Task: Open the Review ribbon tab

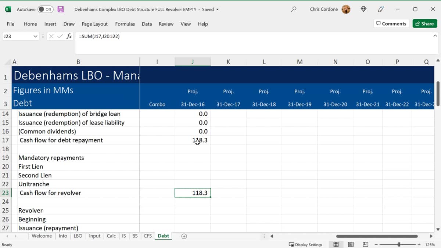Action: 166,24
